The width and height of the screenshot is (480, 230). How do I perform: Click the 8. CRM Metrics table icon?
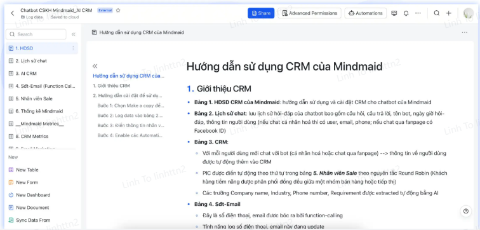pyautogui.click(x=11, y=137)
